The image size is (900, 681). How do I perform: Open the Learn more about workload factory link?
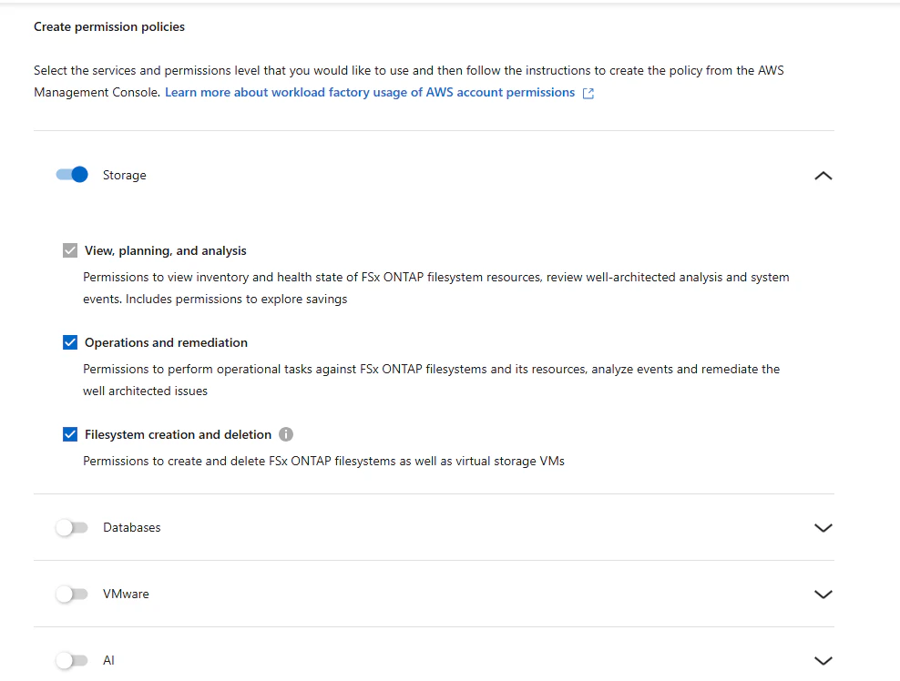[x=370, y=92]
